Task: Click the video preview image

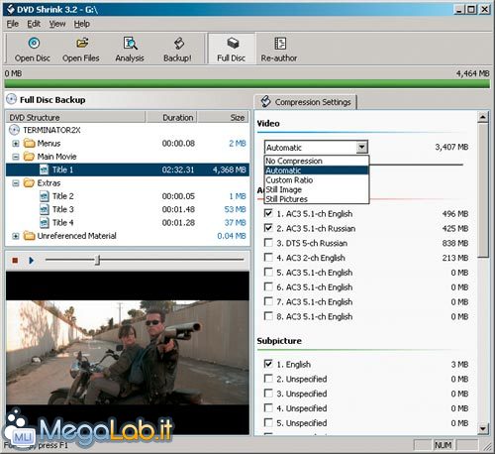Action: [x=128, y=353]
